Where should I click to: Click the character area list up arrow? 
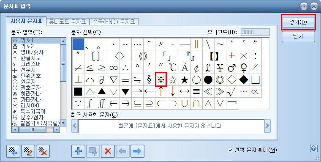coord(63,41)
